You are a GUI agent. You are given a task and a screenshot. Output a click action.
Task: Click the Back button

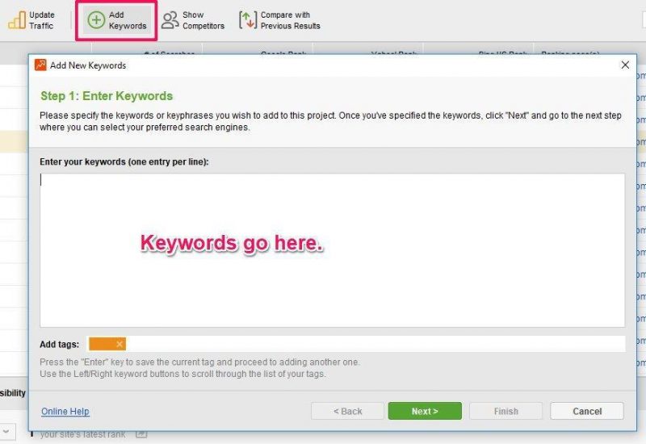347,411
